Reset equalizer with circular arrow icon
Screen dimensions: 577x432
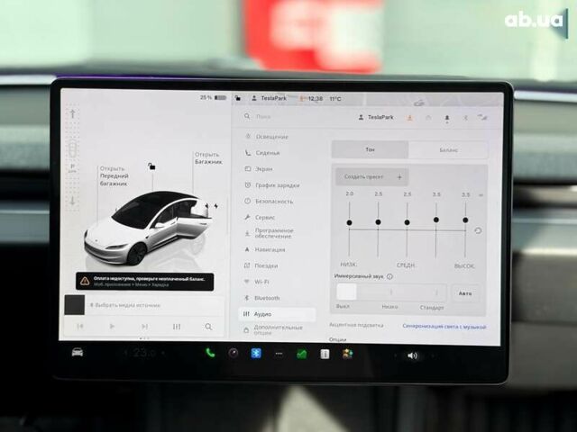tap(477, 230)
